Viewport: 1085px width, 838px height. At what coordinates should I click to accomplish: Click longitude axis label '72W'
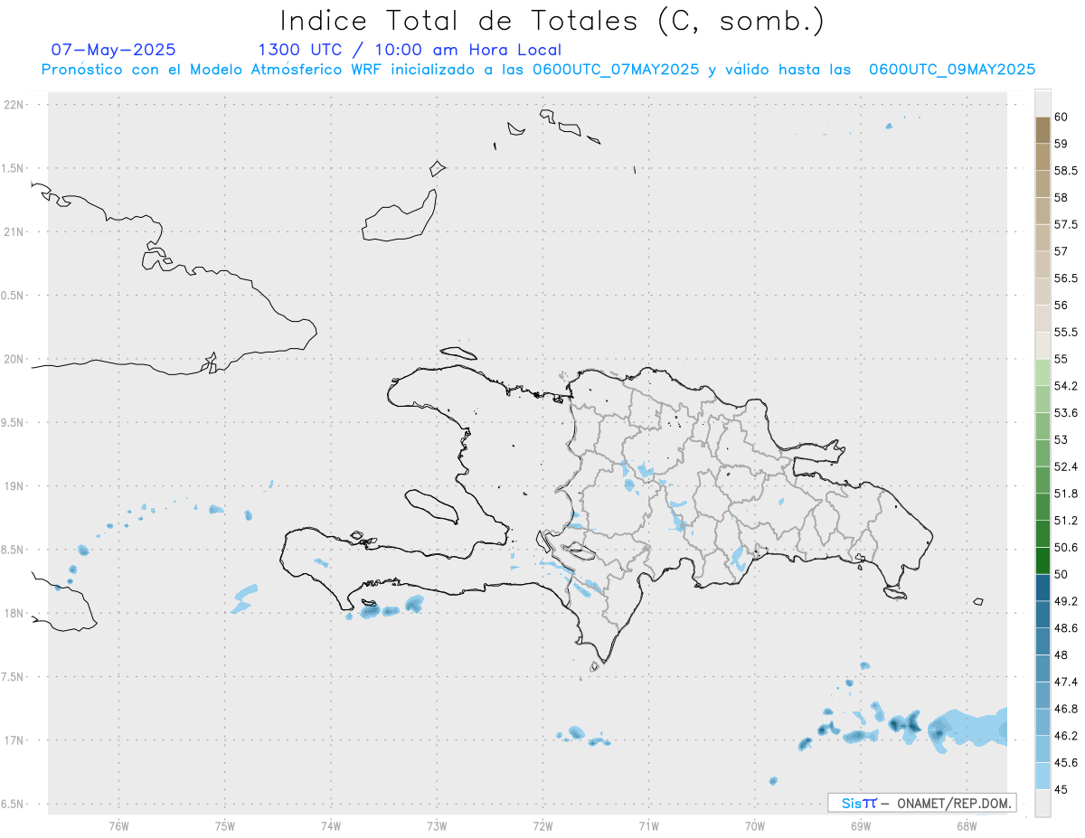coord(542,825)
